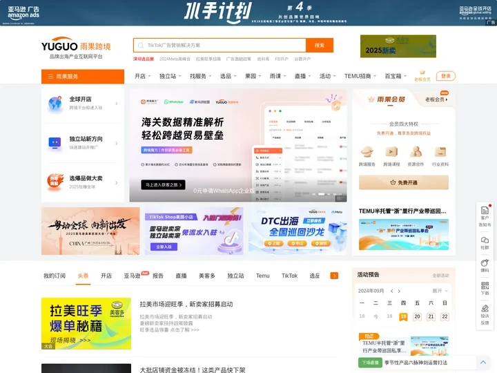Image resolution: width=497 pixels, height=373 pixels.
Task: Expand the 选品 navigation dropdown
Action: click(x=228, y=76)
